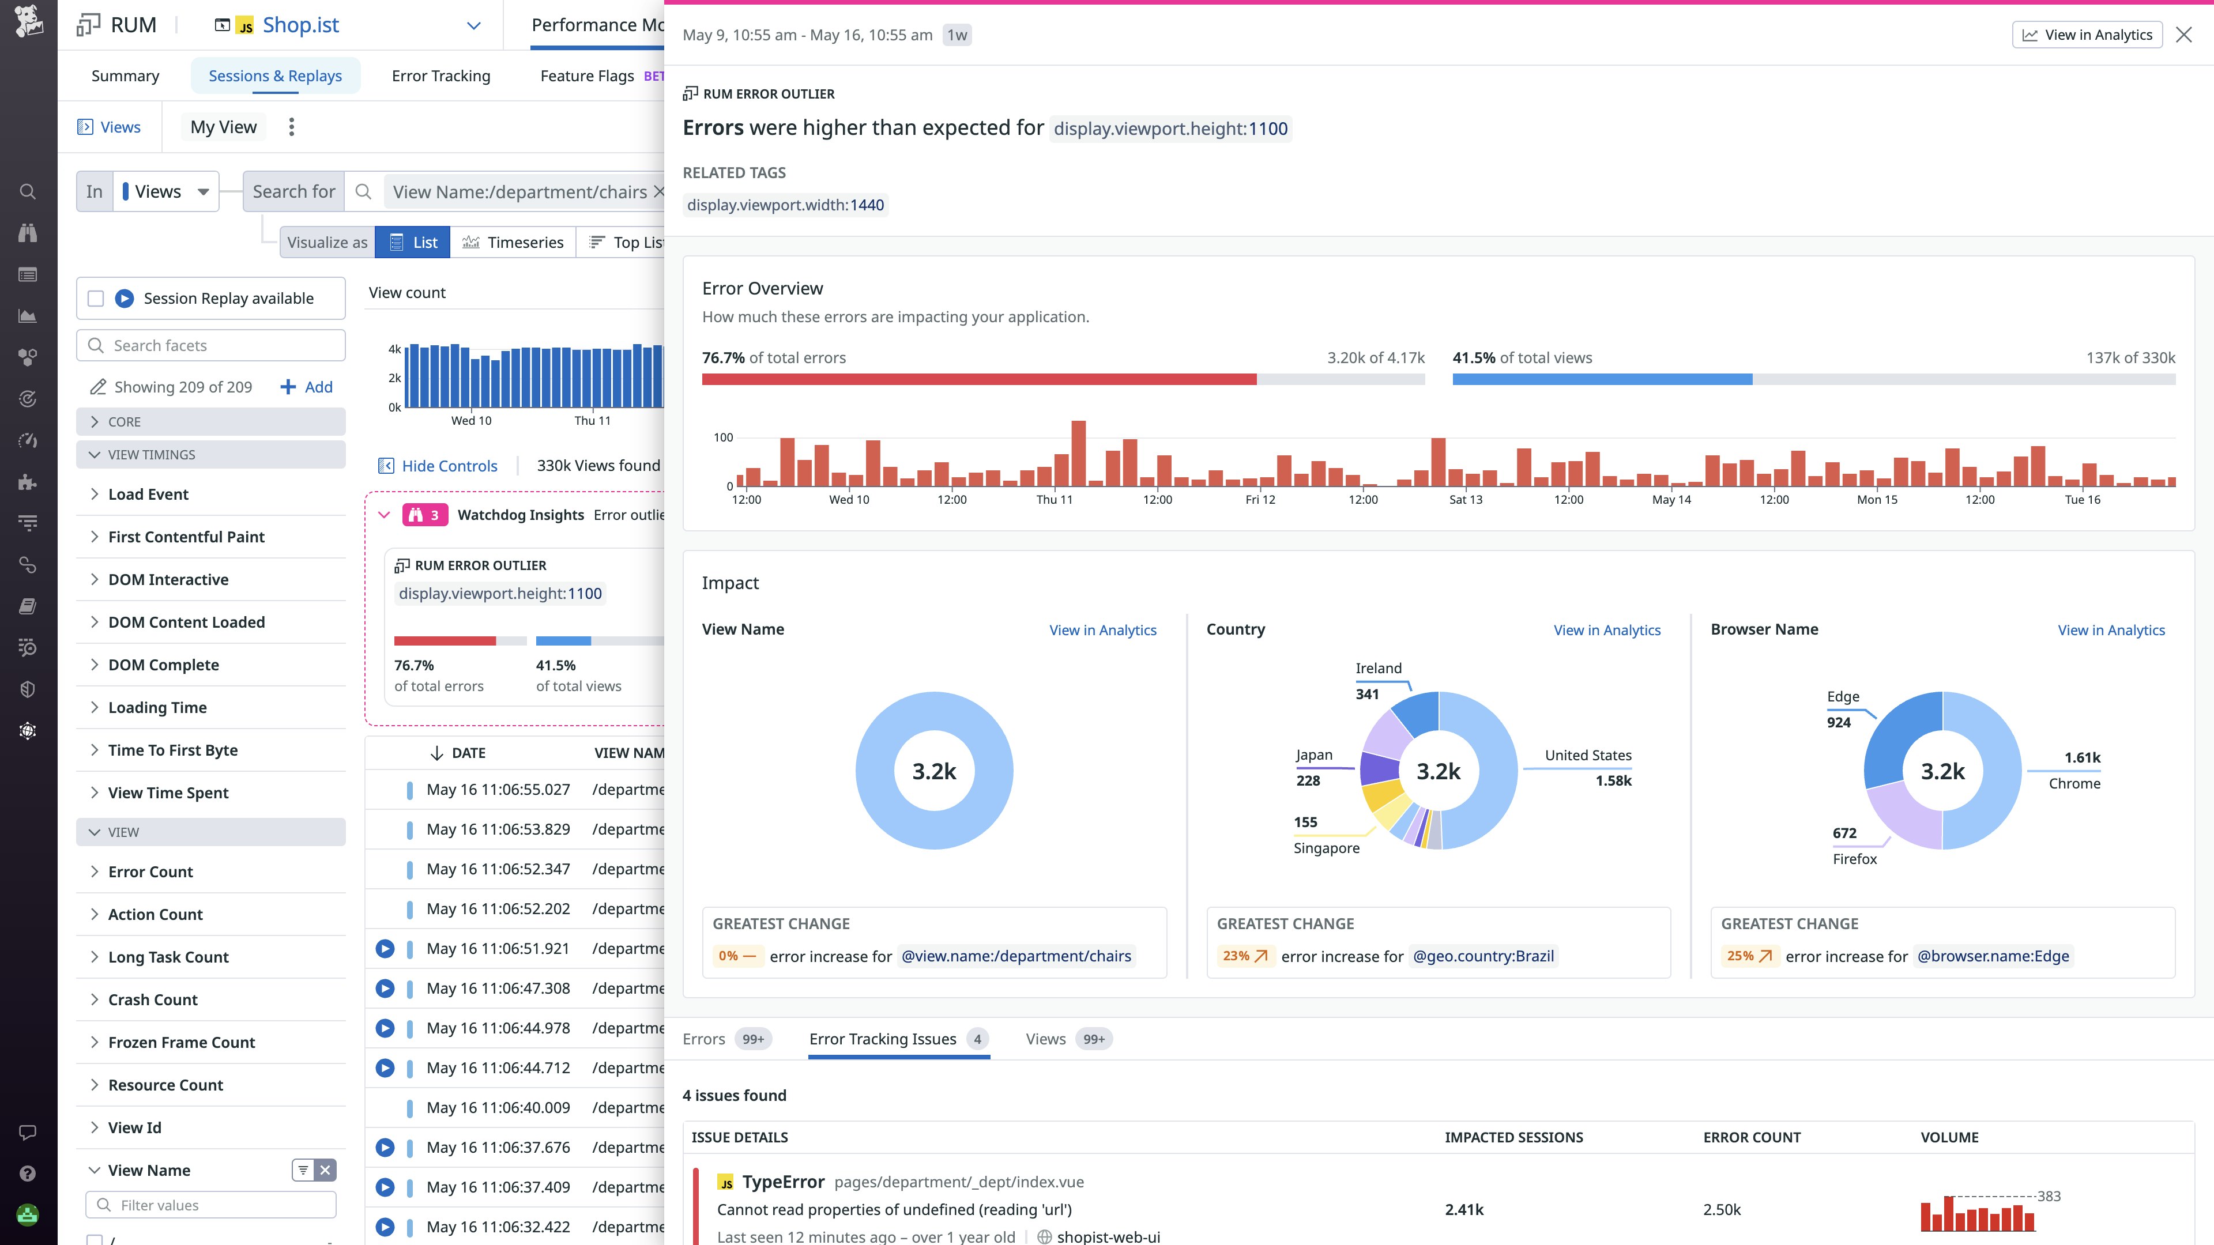Open the Views dropdown next to In
The image size is (2214, 1245).
click(x=166, y=191)
